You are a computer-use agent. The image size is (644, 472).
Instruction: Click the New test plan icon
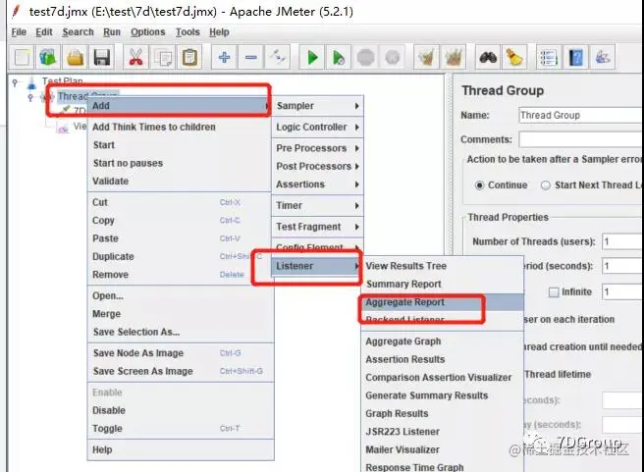pyautogui.click(x=22, y=58)
